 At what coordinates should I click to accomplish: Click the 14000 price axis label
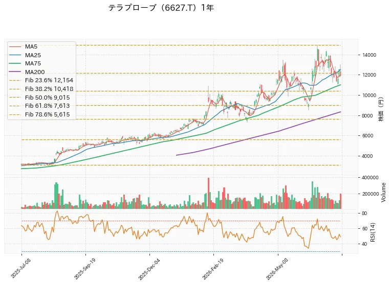tap(369, 55)
